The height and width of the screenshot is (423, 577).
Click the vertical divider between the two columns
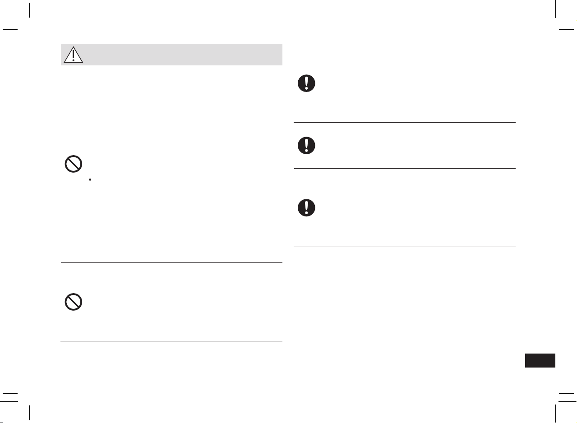[288, 206]
